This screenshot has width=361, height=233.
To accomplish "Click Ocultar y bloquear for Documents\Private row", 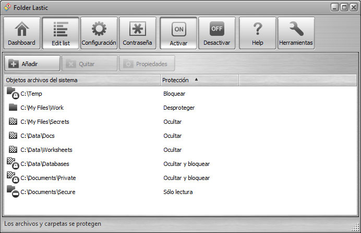I will click(x=186, y=178).
